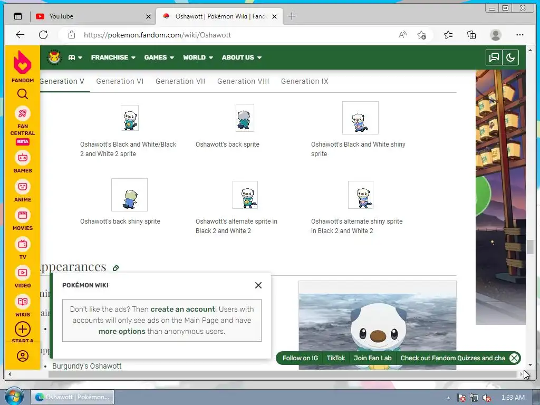The image size is (540, 405).
Task: Close the Oshawott Pokémon Wiki tab
Action: (274, 16)
